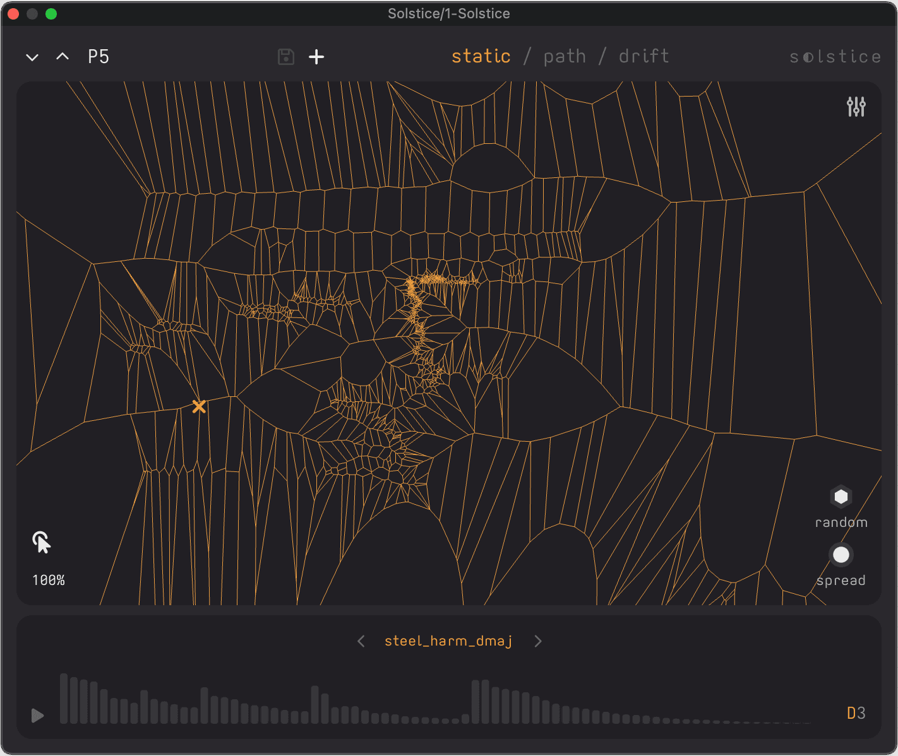Select the P5 preset name
The height and width of the screenshot is (756, 898).
(99, 56)
